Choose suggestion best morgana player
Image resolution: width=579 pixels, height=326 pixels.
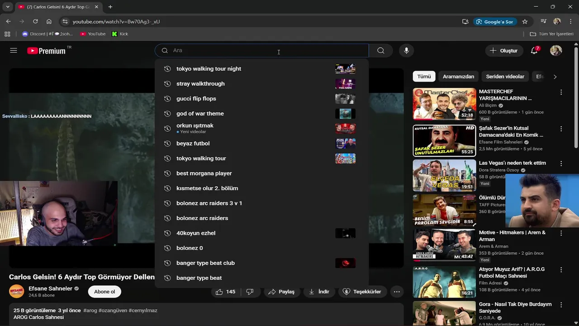coord(261,173)
